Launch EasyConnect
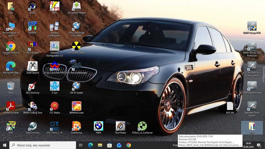Image resolution: width=265 pixels, height=149 pixels. click(33, 128)
